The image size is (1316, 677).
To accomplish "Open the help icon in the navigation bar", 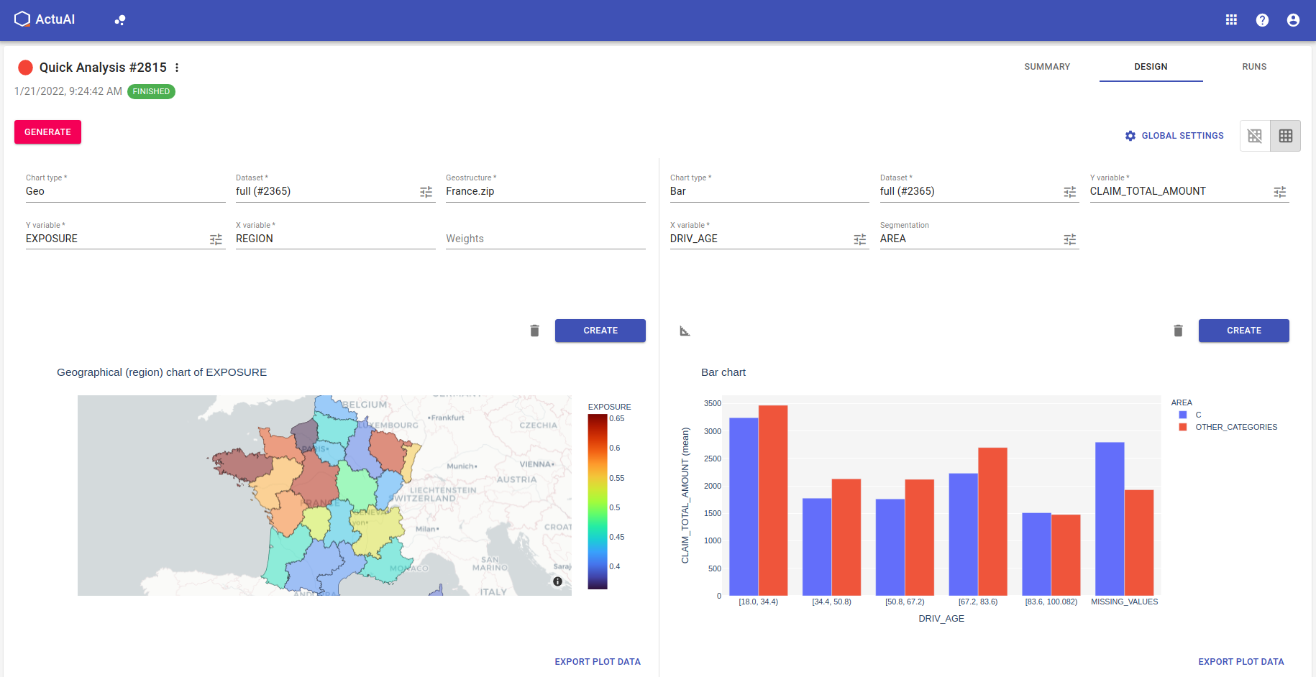I will (x=1262, y=19).
